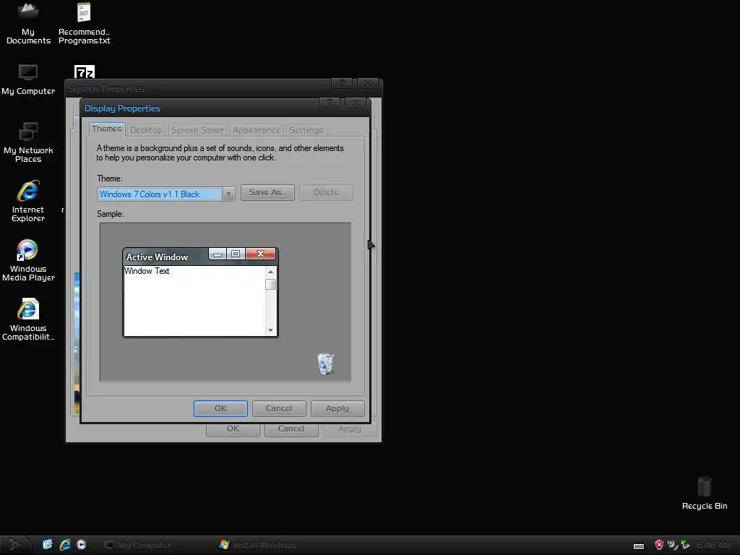Open the My Documents desktop icon
740x555 pixels.
point(28,24)
